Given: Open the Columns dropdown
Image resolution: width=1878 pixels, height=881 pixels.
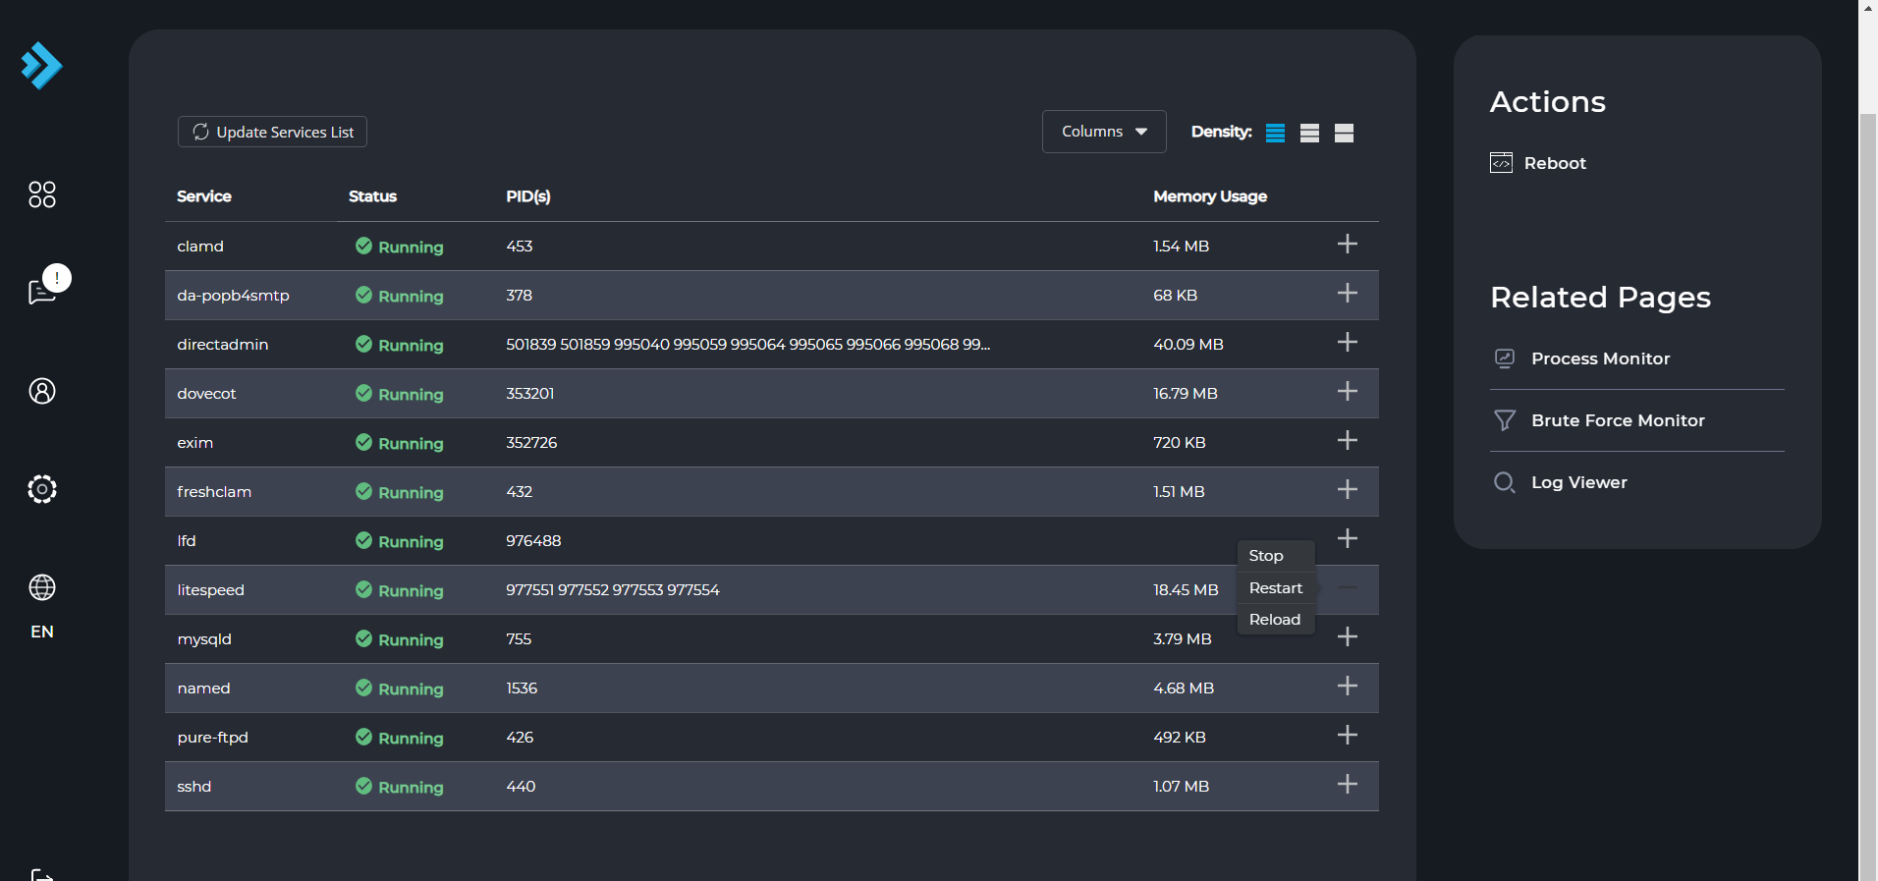Looking at the screenshot, I should click(x=1104, y=132).
